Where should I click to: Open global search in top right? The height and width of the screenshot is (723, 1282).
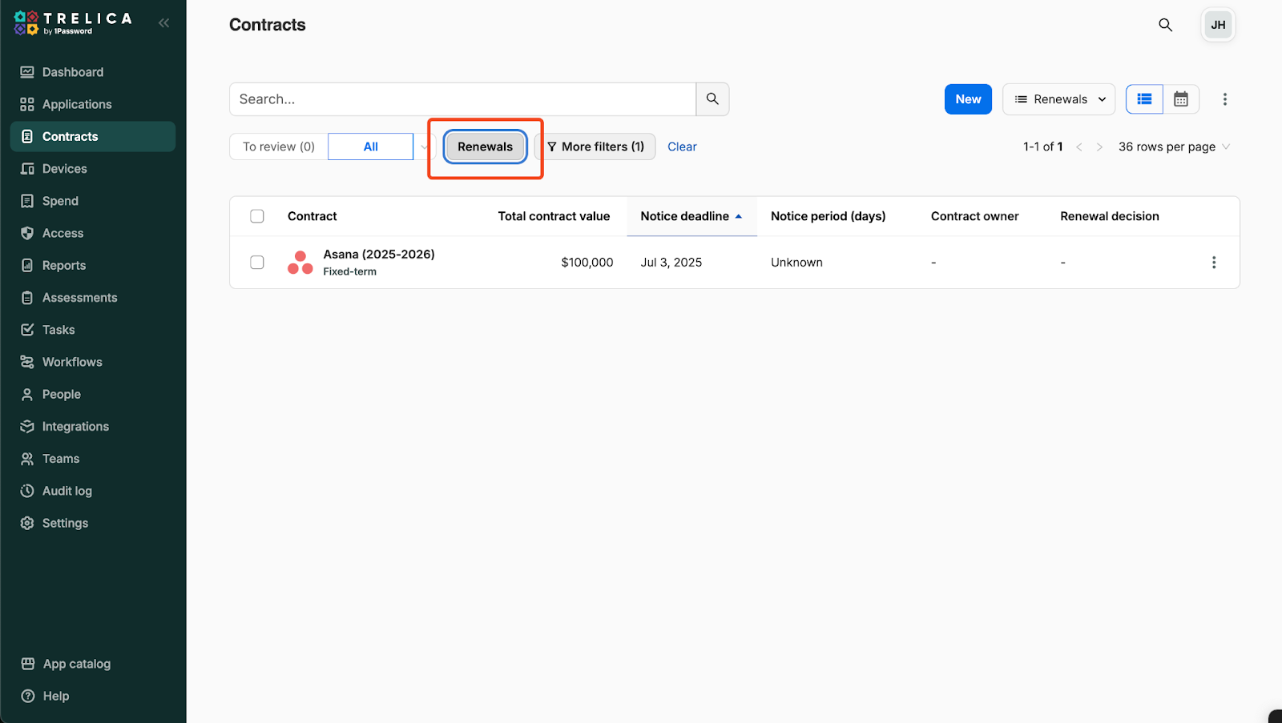1165,25
